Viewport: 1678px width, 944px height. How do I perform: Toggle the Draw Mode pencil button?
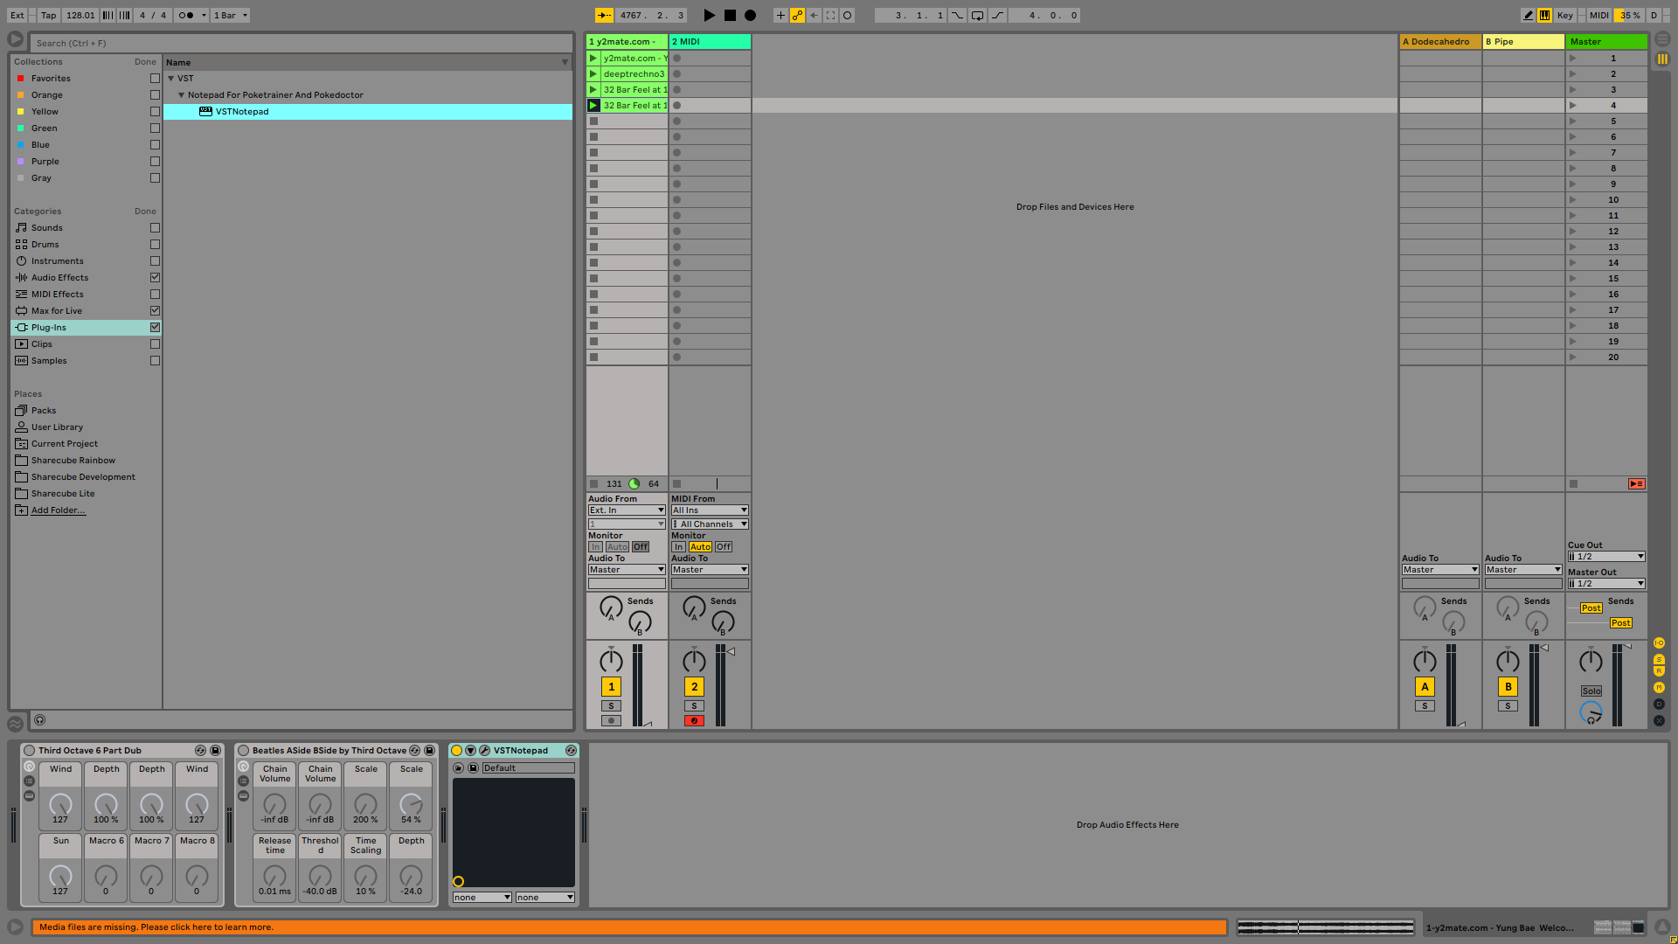pos(1528,15)
